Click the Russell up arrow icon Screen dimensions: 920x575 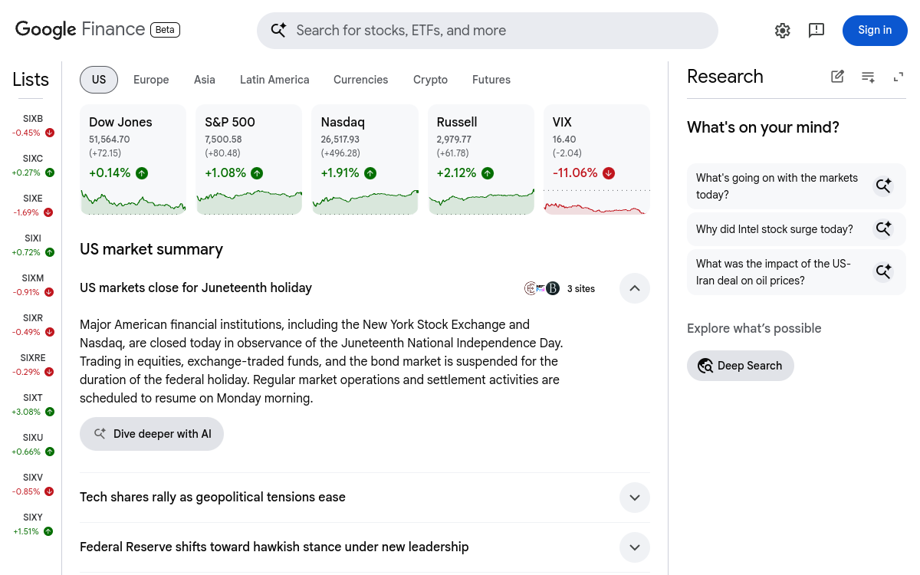(x=488, y=173)
